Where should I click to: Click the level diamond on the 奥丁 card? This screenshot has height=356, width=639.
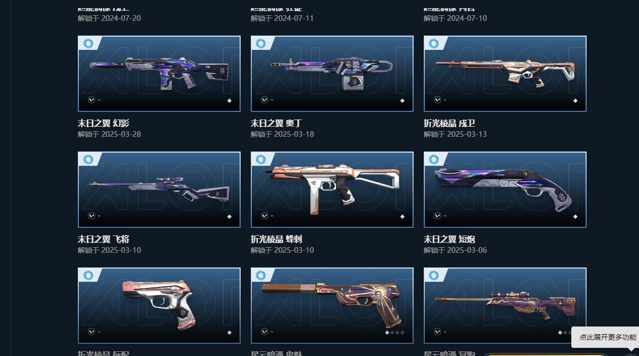coord(402,101)
